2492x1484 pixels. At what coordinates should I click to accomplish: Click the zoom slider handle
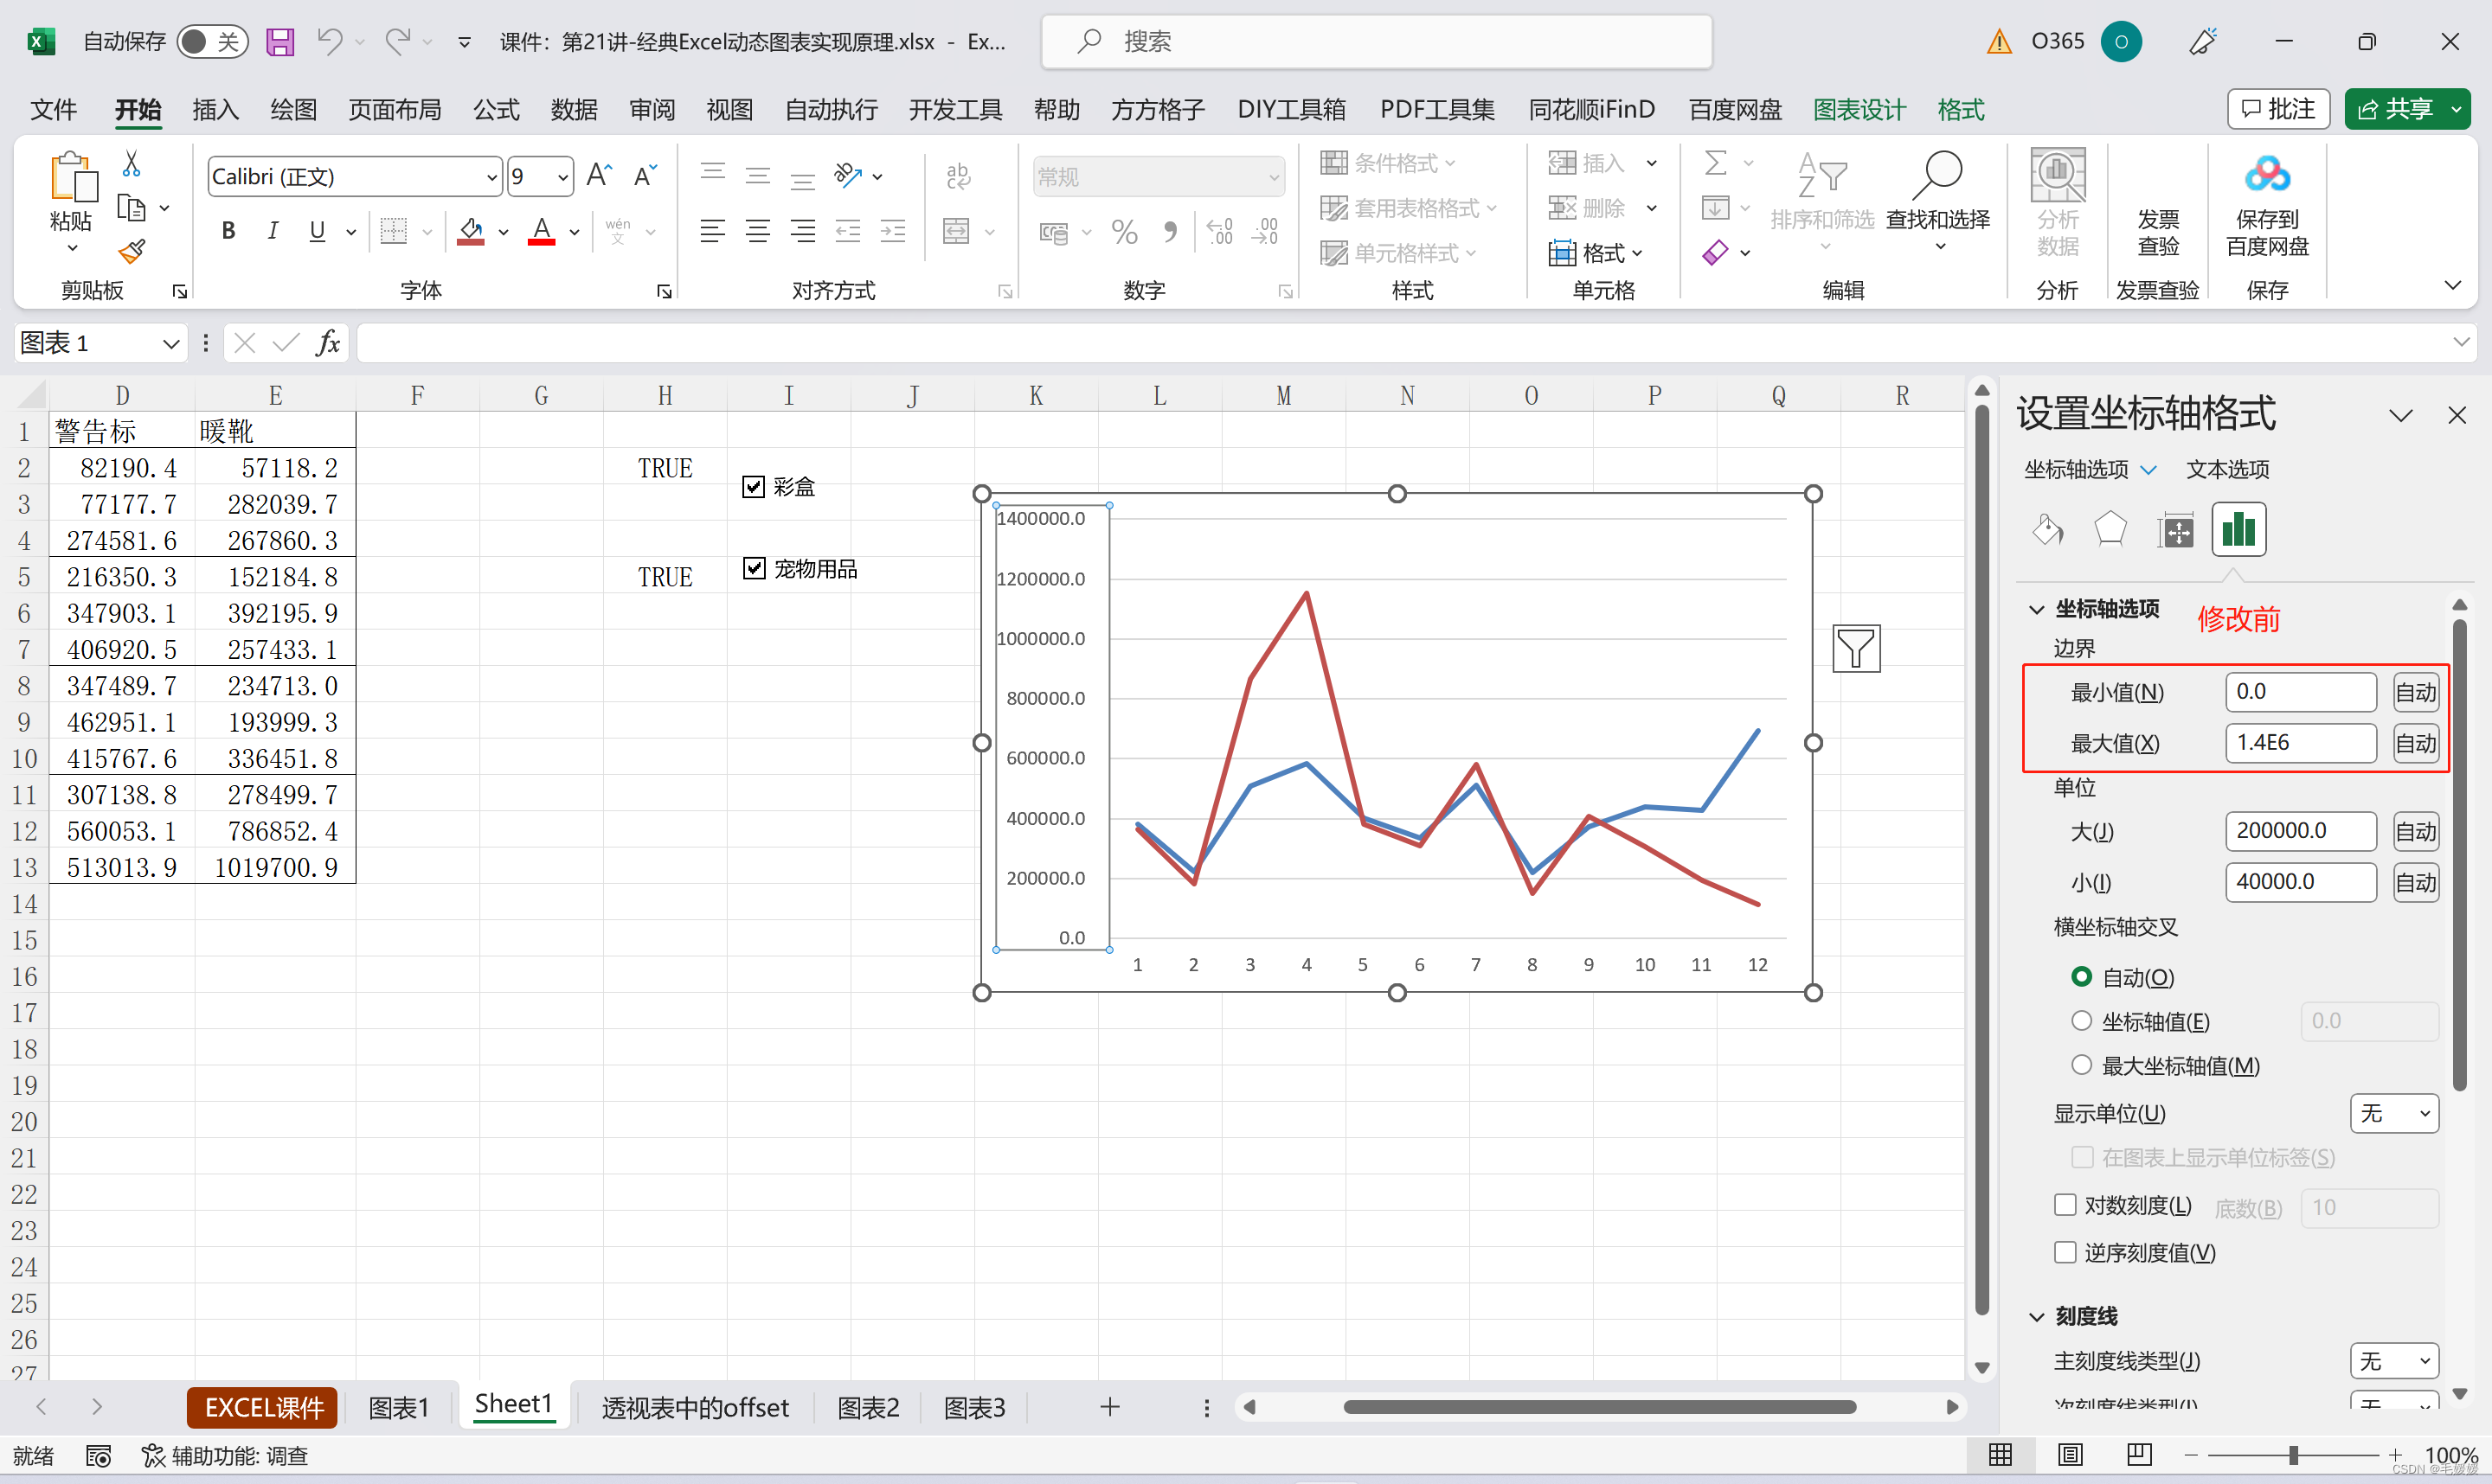[2293, 1455]
